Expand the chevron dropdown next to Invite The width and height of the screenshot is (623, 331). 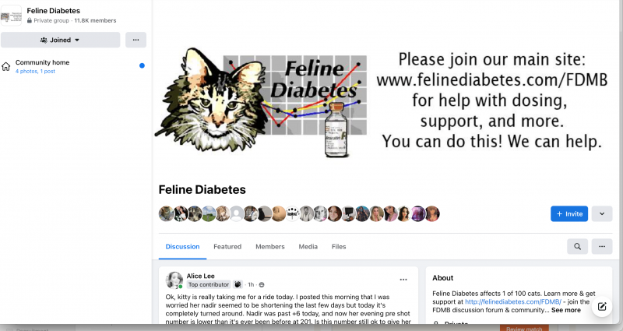pyautogui.click(x=602, y=213)
